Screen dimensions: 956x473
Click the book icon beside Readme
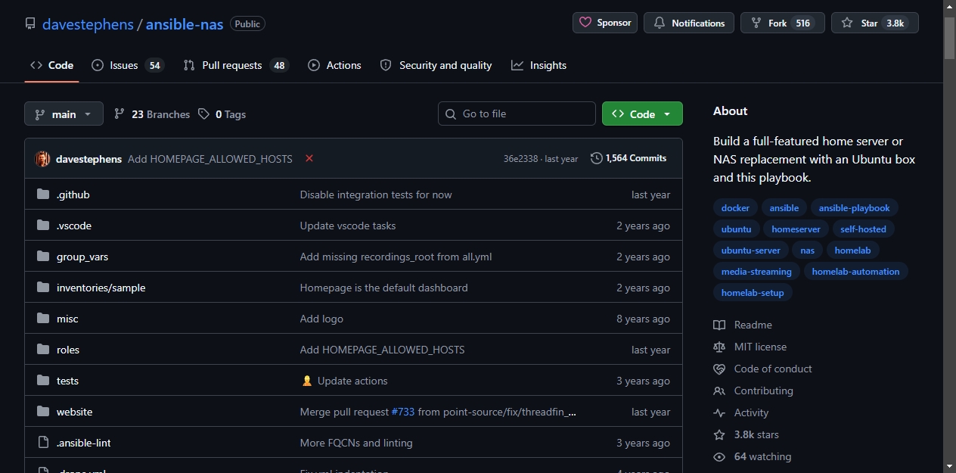(719, 325)
